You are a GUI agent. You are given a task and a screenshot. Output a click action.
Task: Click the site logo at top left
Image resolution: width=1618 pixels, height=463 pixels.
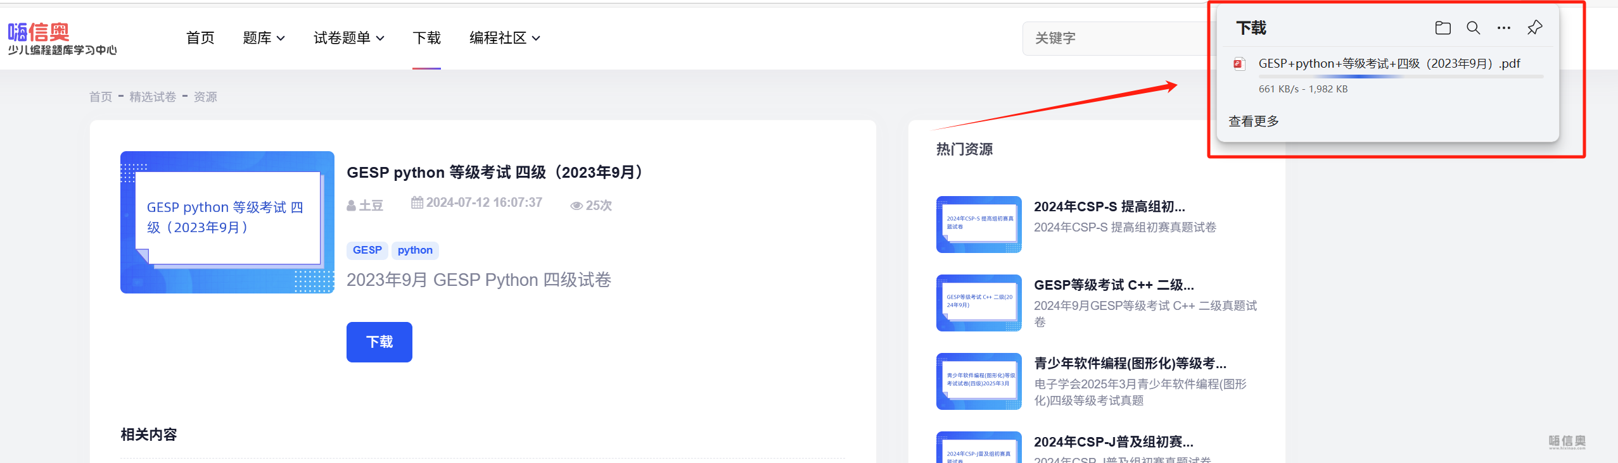pos(62,39)
